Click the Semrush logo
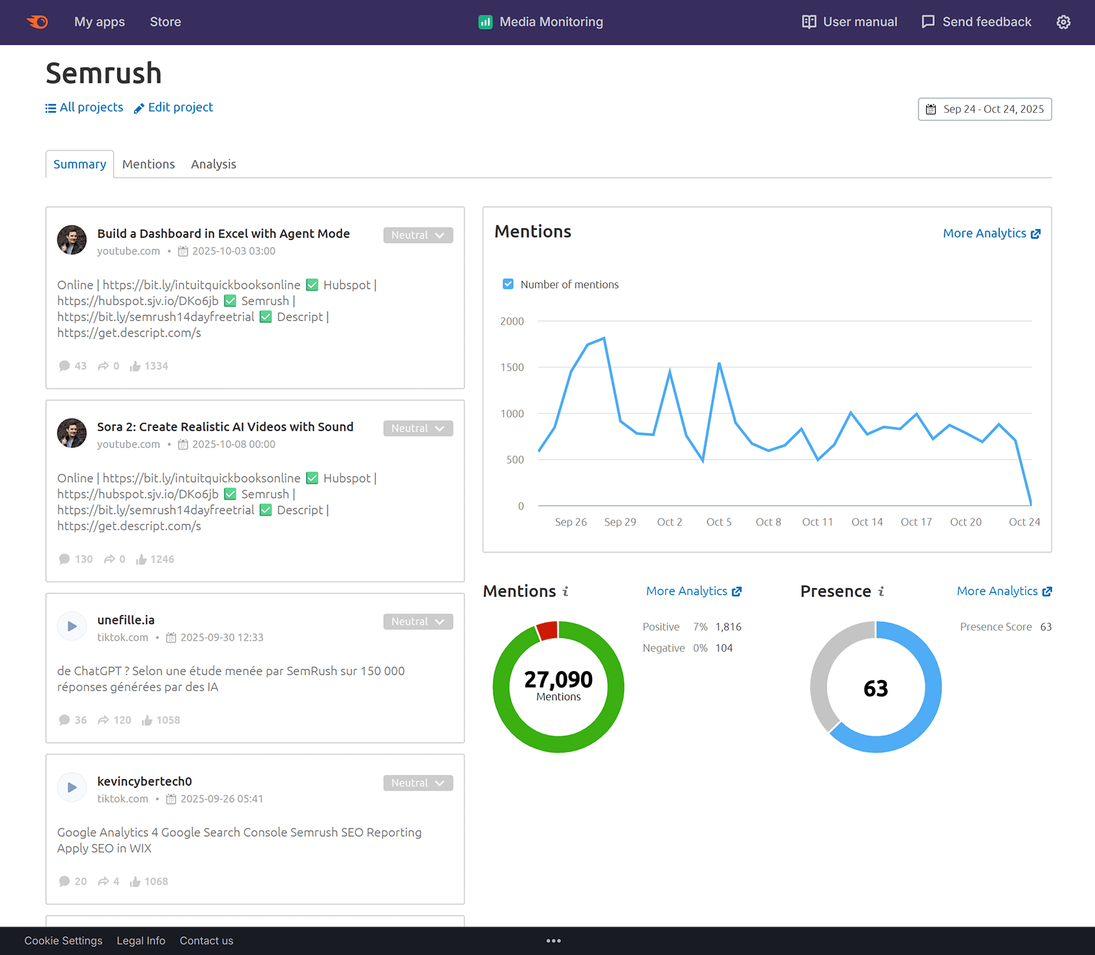This screenshot has width=1095, height=955. point(38,21)
